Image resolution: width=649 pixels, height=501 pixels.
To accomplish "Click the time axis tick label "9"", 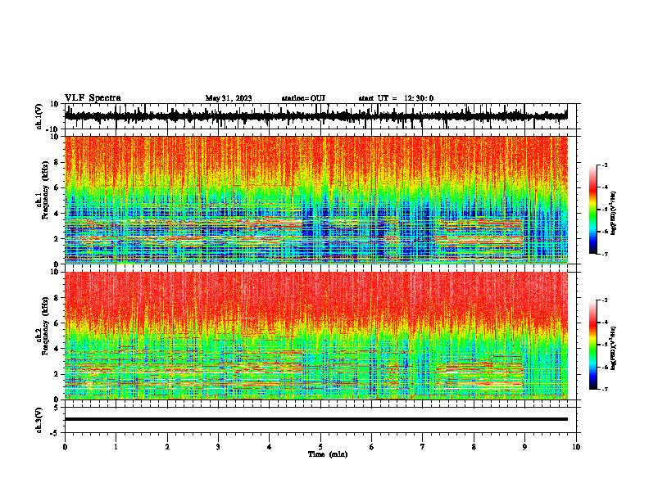I will click(x=524, y=447).
